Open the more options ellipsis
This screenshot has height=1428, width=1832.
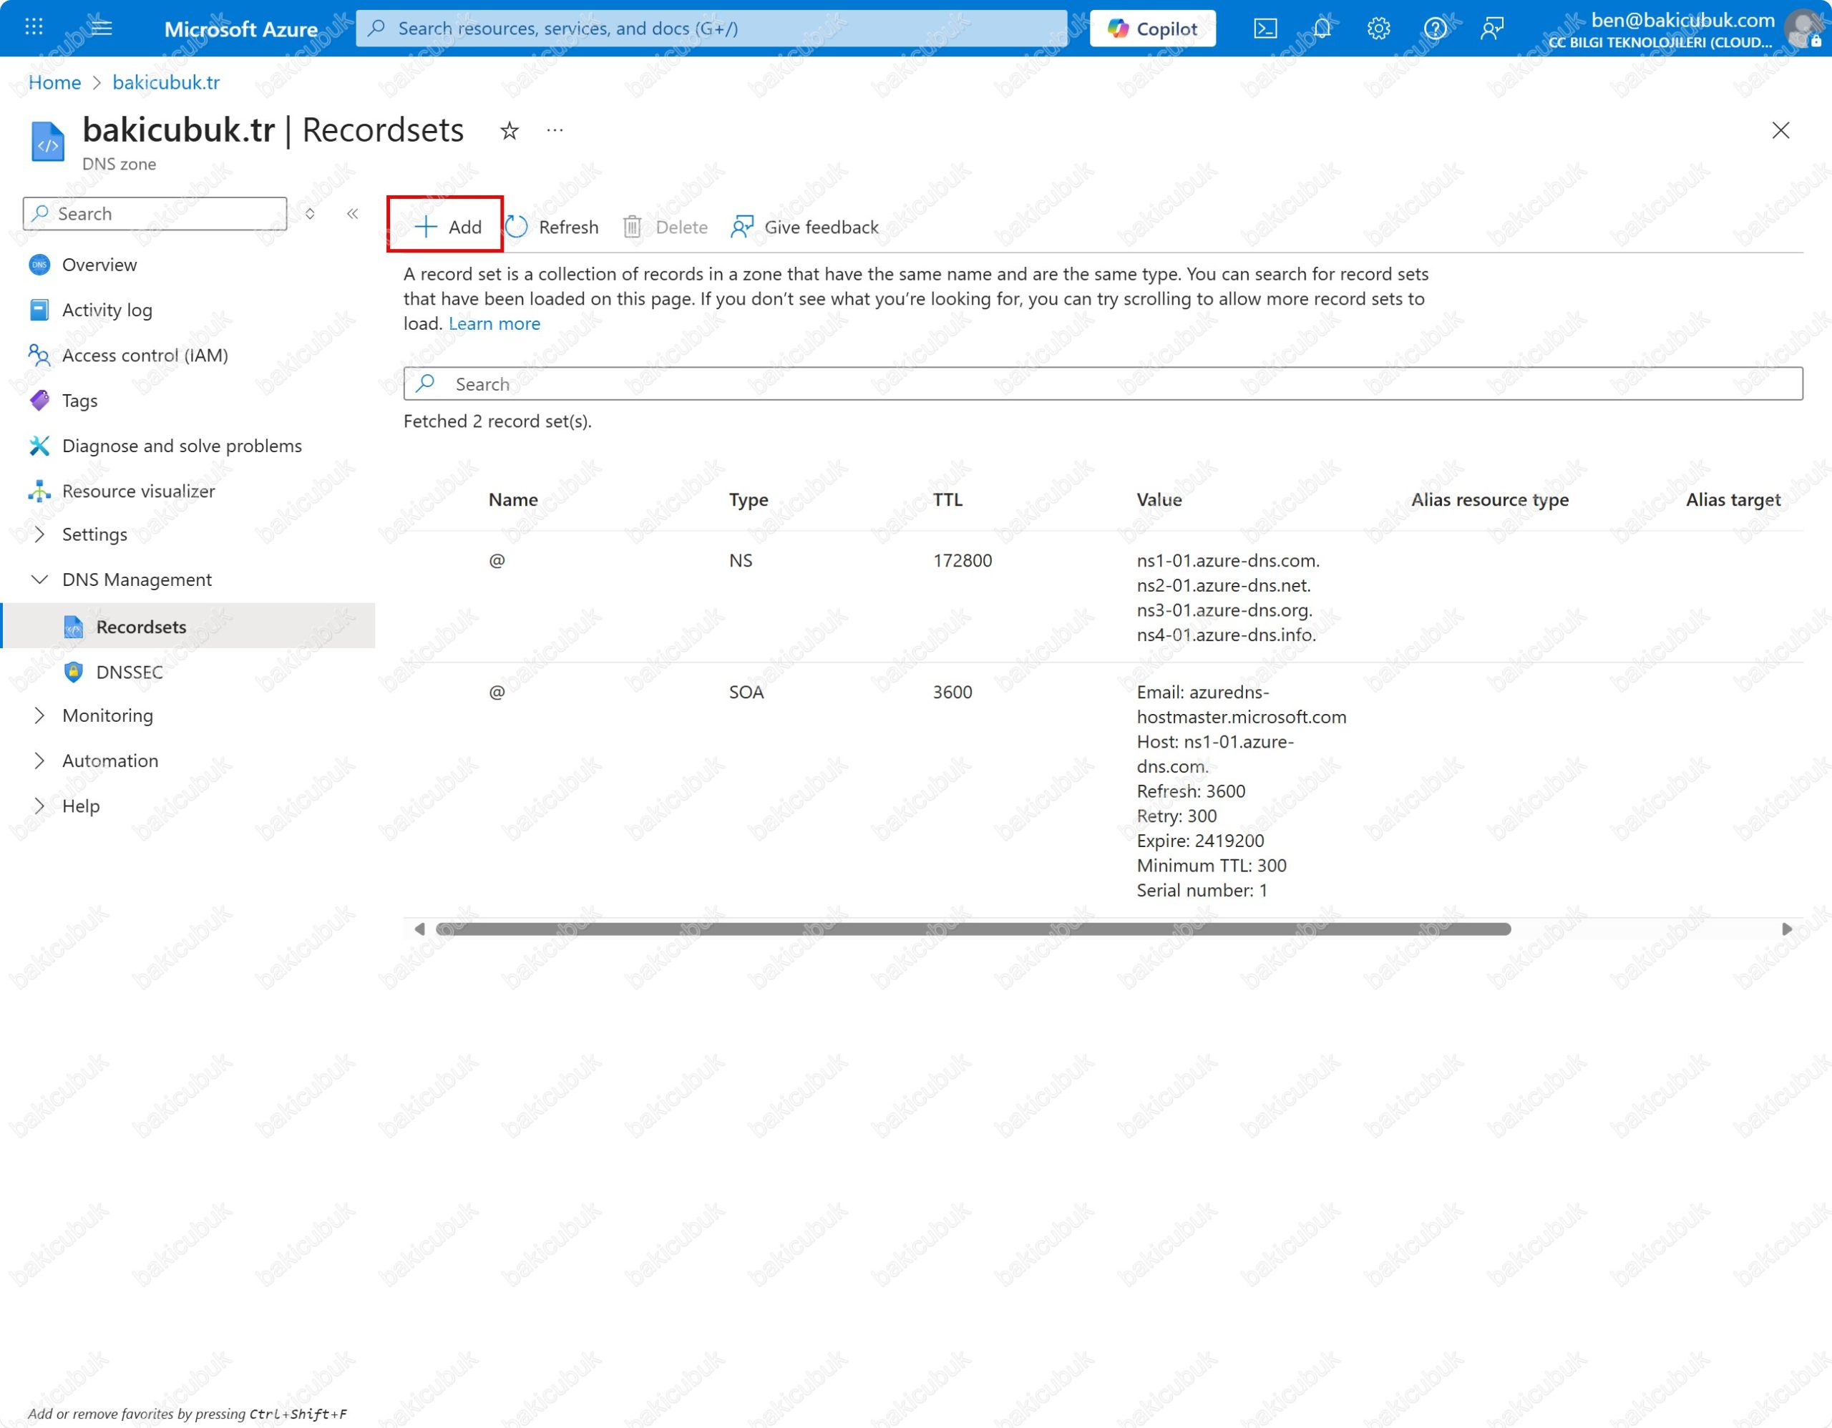555,131
